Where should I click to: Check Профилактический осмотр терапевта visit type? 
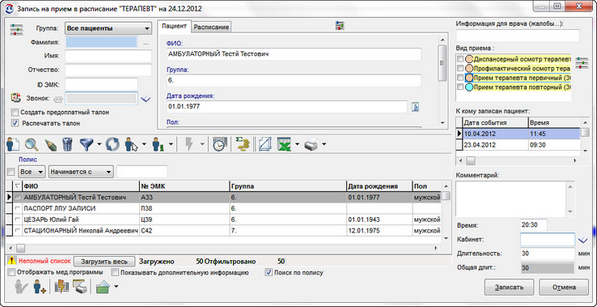pos(460,68)
